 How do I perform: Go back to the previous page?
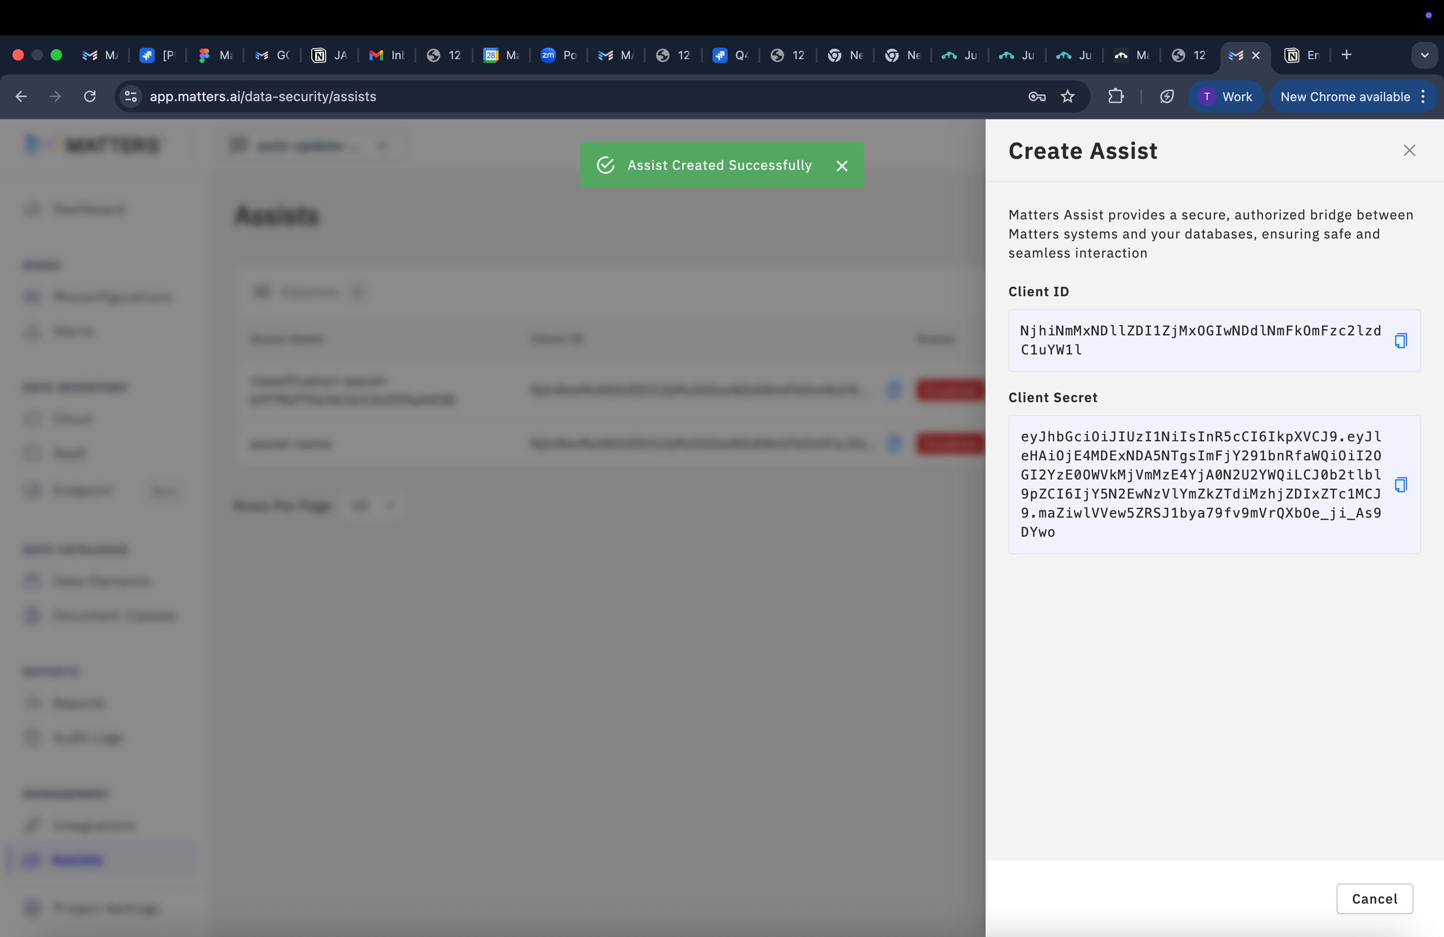[21, 96]
